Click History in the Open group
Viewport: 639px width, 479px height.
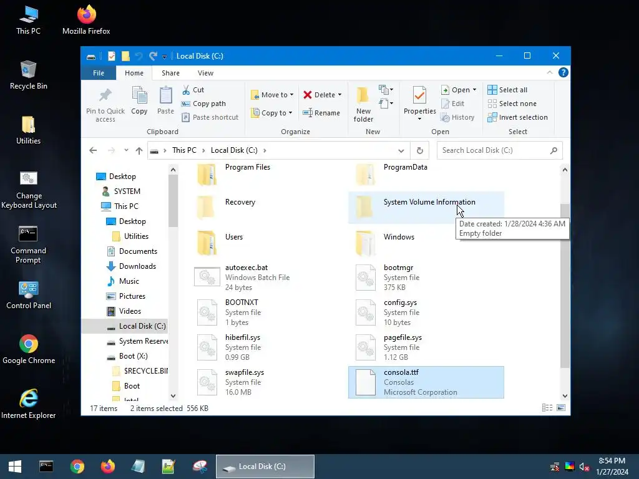pos(458,117)
